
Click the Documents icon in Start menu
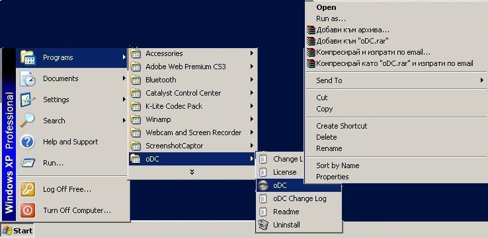tap(28, 78)
